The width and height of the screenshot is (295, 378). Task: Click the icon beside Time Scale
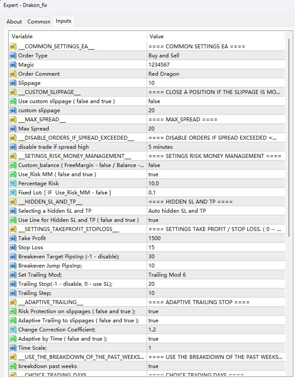coord(13,348)
